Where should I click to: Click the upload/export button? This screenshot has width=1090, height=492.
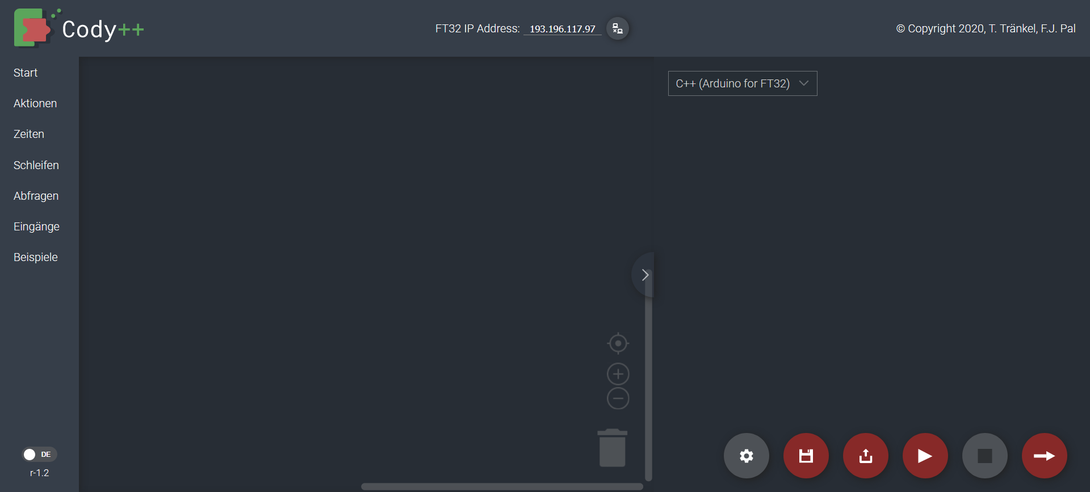click(x=866, y=456)
